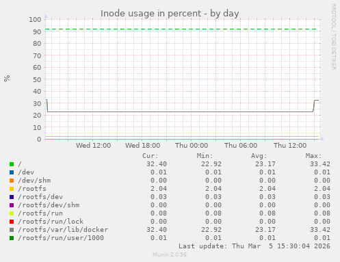Select the '/dev' legend label

tap(26, 172)
